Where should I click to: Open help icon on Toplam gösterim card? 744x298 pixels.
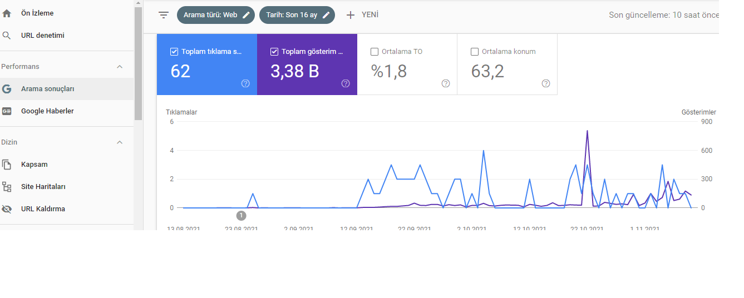click(x=346, y=83)
